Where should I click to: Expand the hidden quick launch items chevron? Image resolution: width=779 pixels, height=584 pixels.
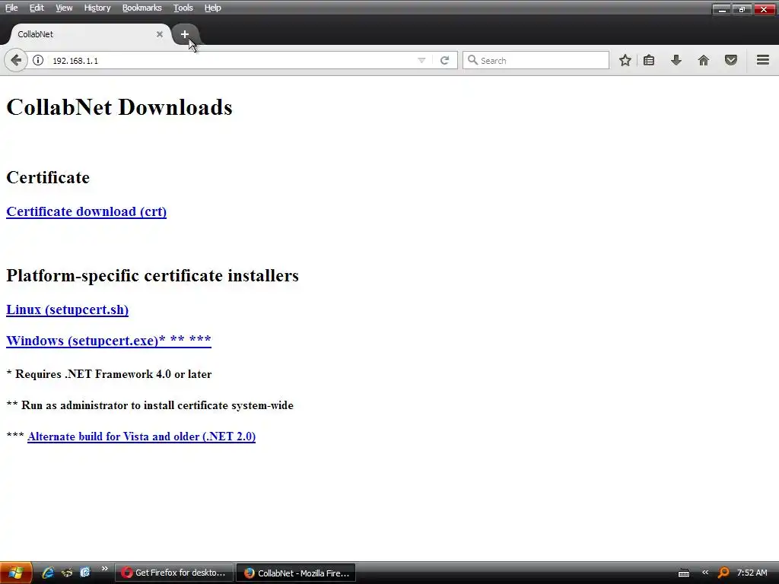[x=104, y=569]
